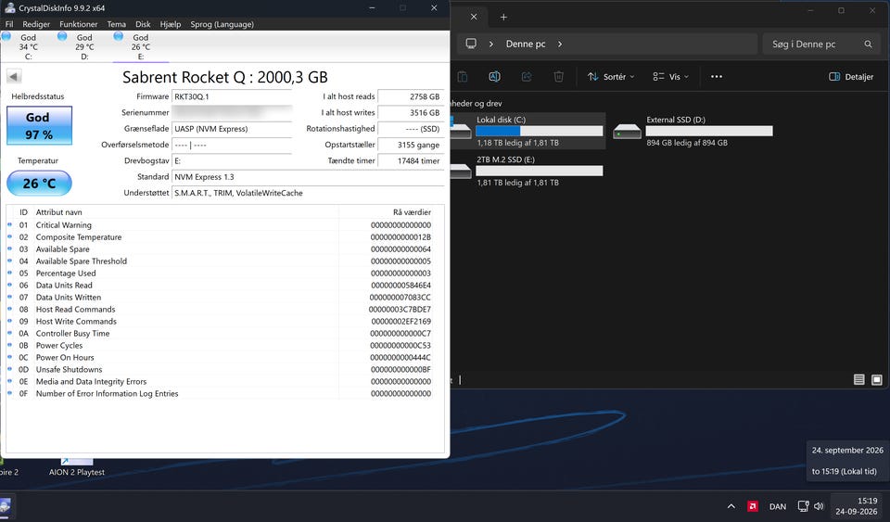Show hidden tray icons chevron

click(x=731, y=506)
